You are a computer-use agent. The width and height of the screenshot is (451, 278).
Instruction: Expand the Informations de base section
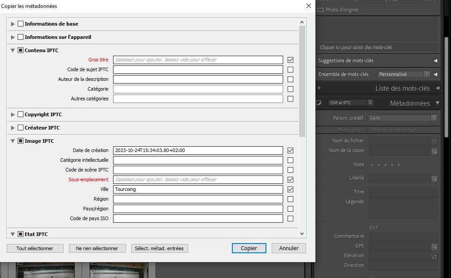[x=13, y=24]
